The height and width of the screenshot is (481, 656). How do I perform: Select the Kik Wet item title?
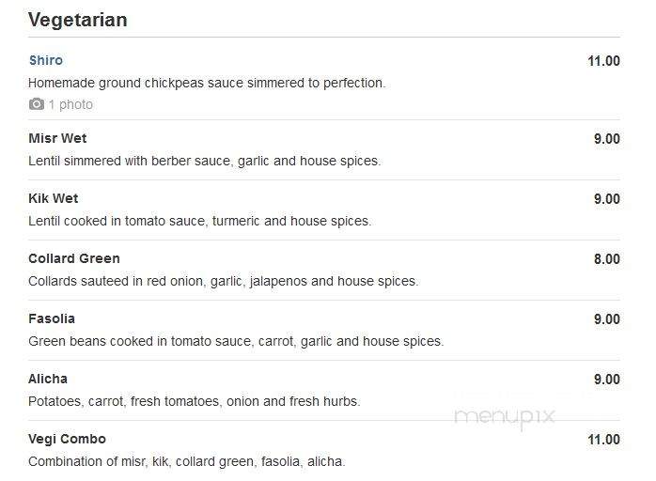(54, 198)
